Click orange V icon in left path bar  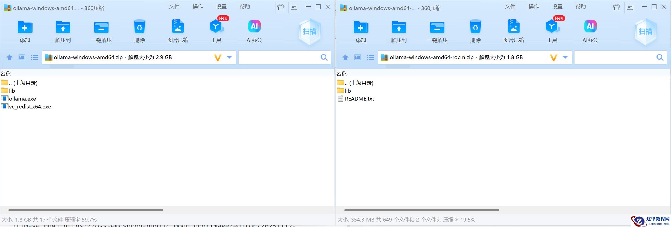pos(218,58)
